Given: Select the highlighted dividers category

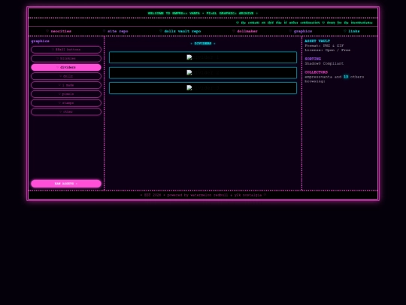Looking at the screenshot, I should pos(66,68).
